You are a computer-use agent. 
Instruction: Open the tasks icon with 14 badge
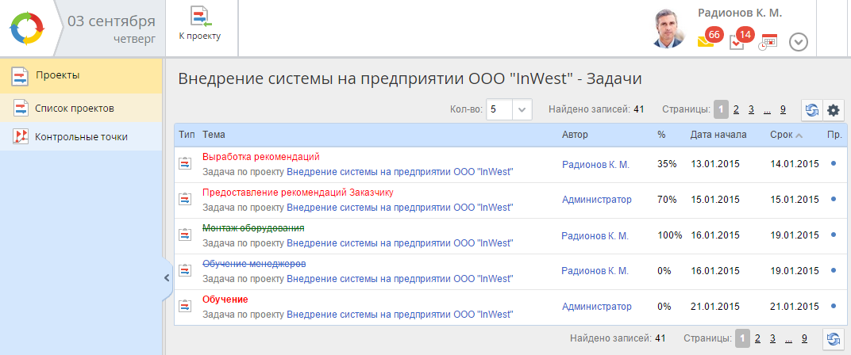737,42
